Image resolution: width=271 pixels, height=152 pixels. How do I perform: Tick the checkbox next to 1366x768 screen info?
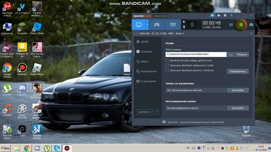pyautogui.click(x=135, y=33)
